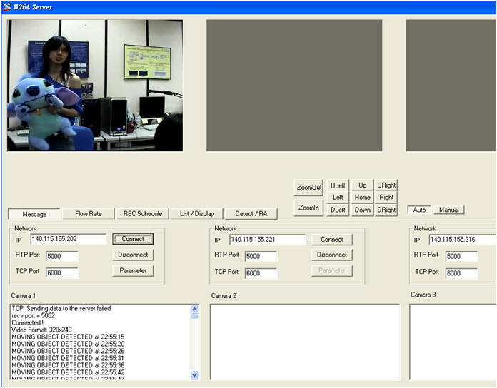Click the Camera 1 video preview

point(95,85)
